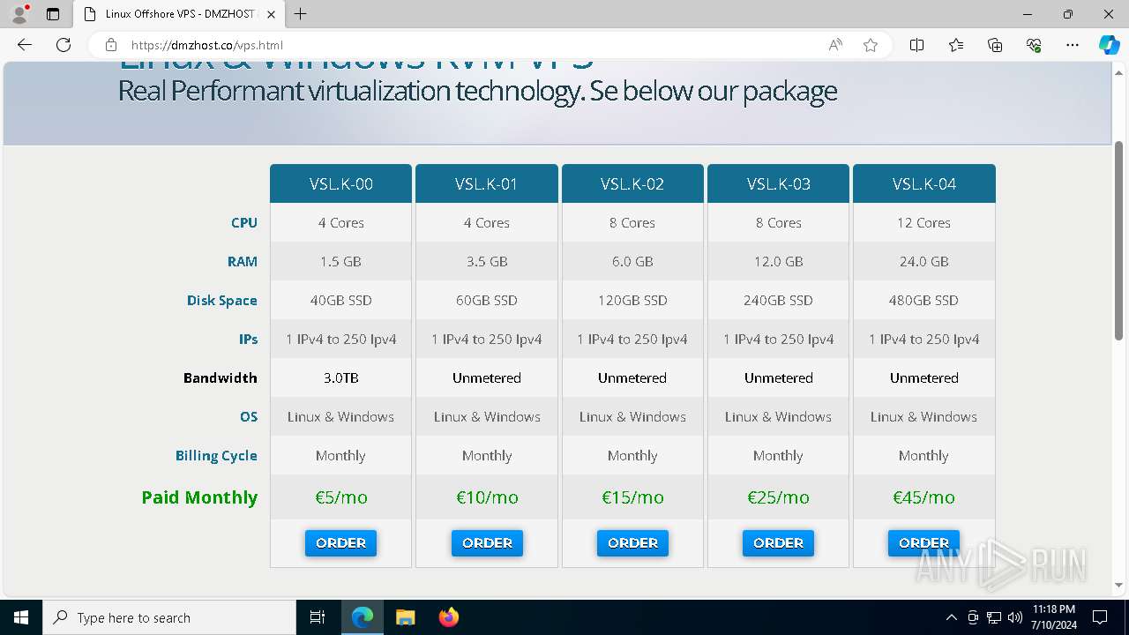Close the Linux Offshore VPS tab
This screenshot has height=635, width=1129.
(x=271, y=14)
